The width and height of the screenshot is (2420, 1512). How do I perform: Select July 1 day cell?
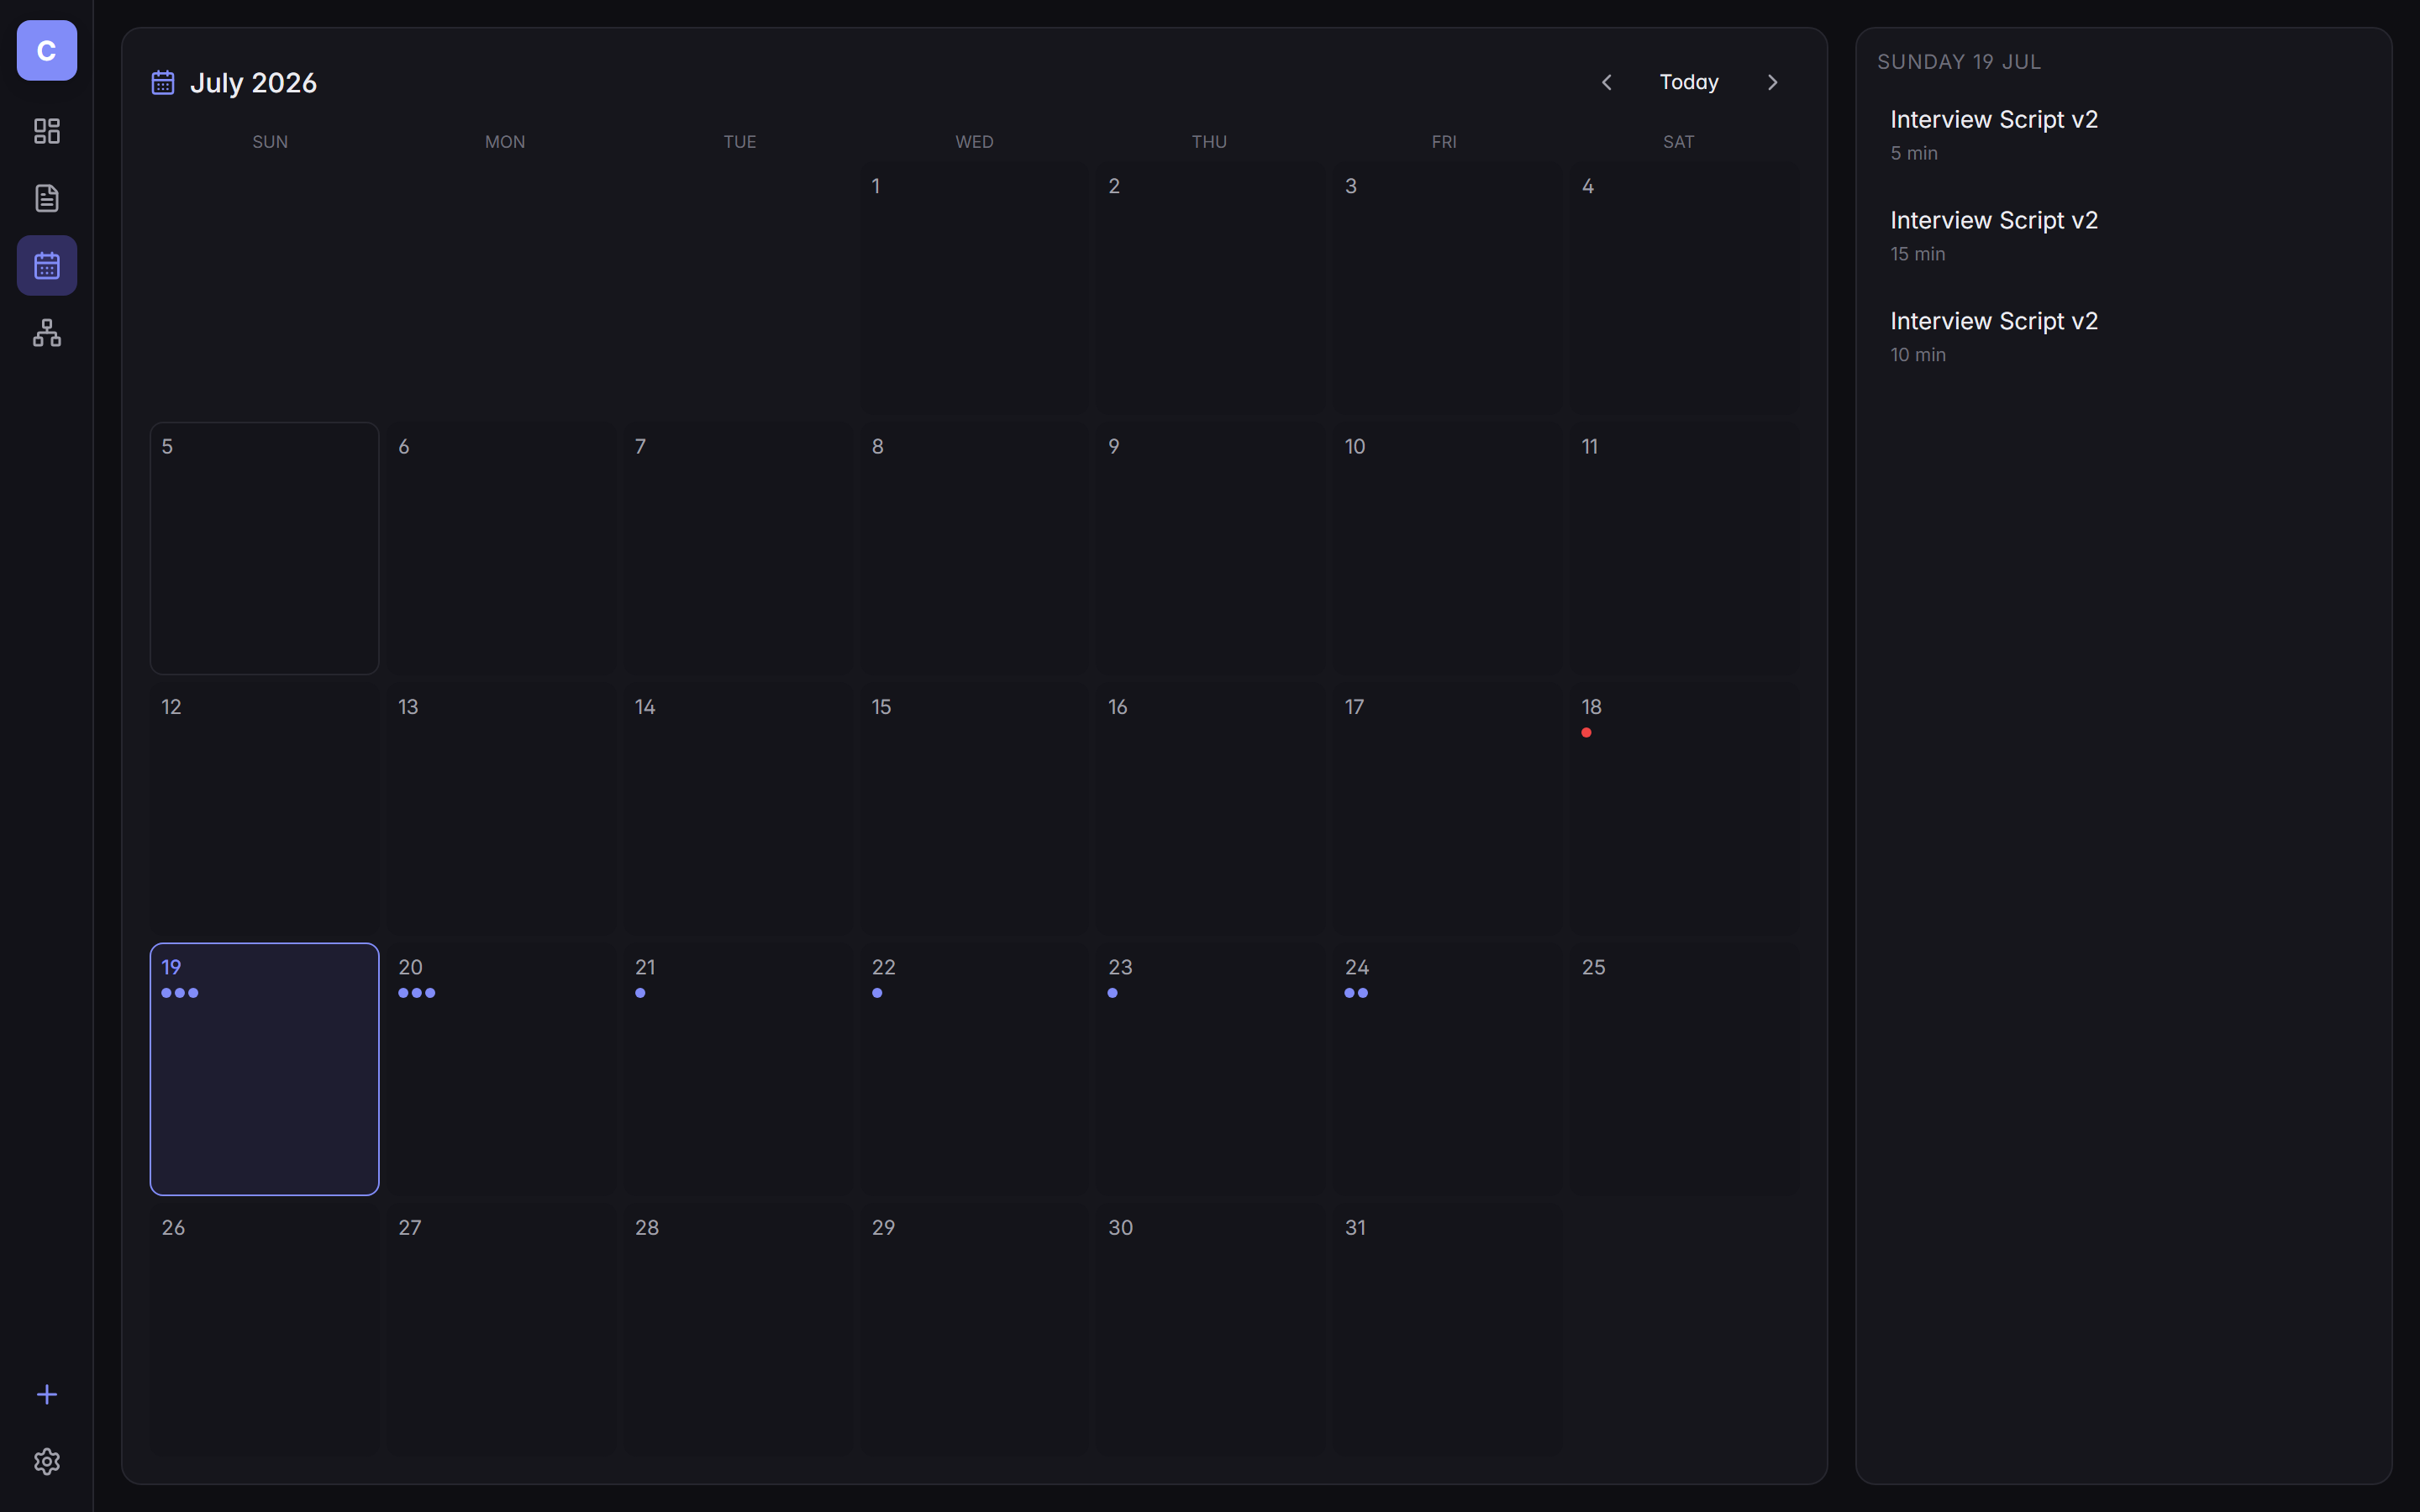974,288
